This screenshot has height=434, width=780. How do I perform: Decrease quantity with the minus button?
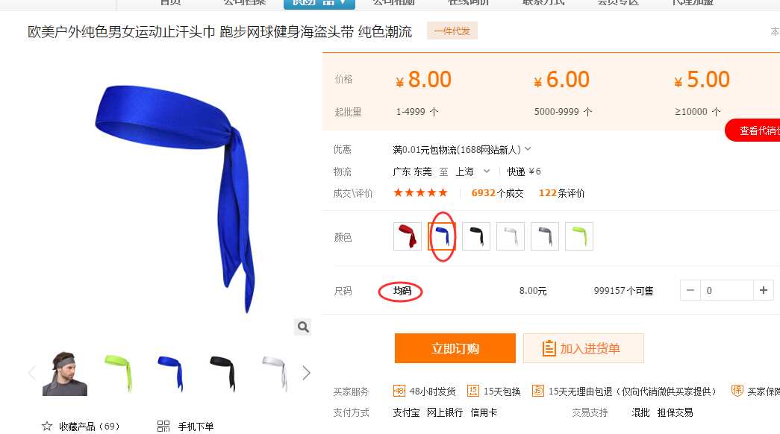pos(690,290)
